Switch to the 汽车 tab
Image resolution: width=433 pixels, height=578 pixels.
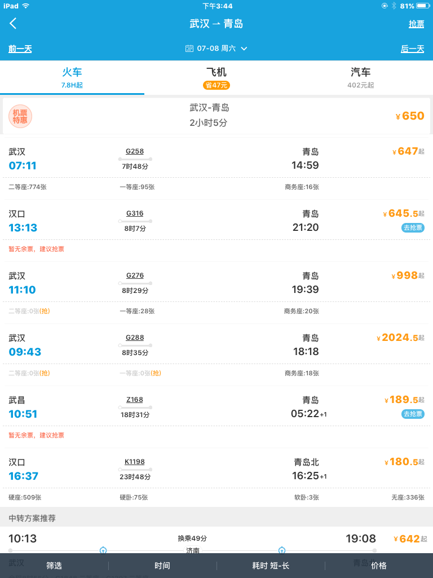[x=361, y=77]
